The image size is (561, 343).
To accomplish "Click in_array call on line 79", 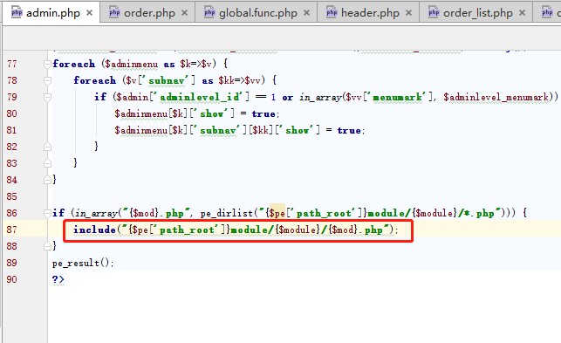I will 320,97.
